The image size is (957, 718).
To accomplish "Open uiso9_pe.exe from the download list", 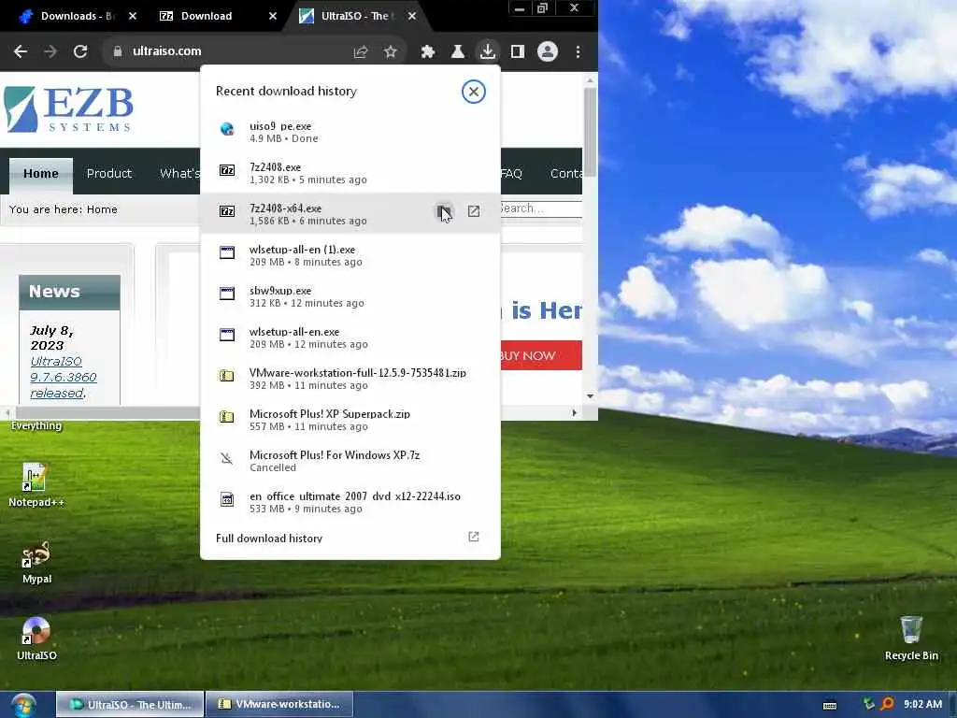I will pos(350,132).
